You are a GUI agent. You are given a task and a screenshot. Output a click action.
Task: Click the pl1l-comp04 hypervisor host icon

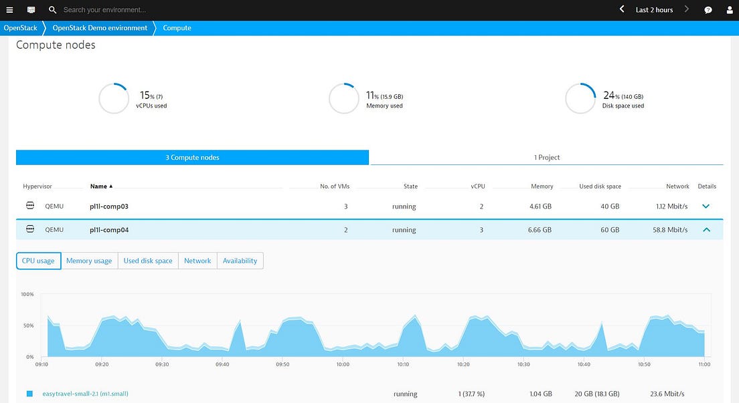click(30, 229)
